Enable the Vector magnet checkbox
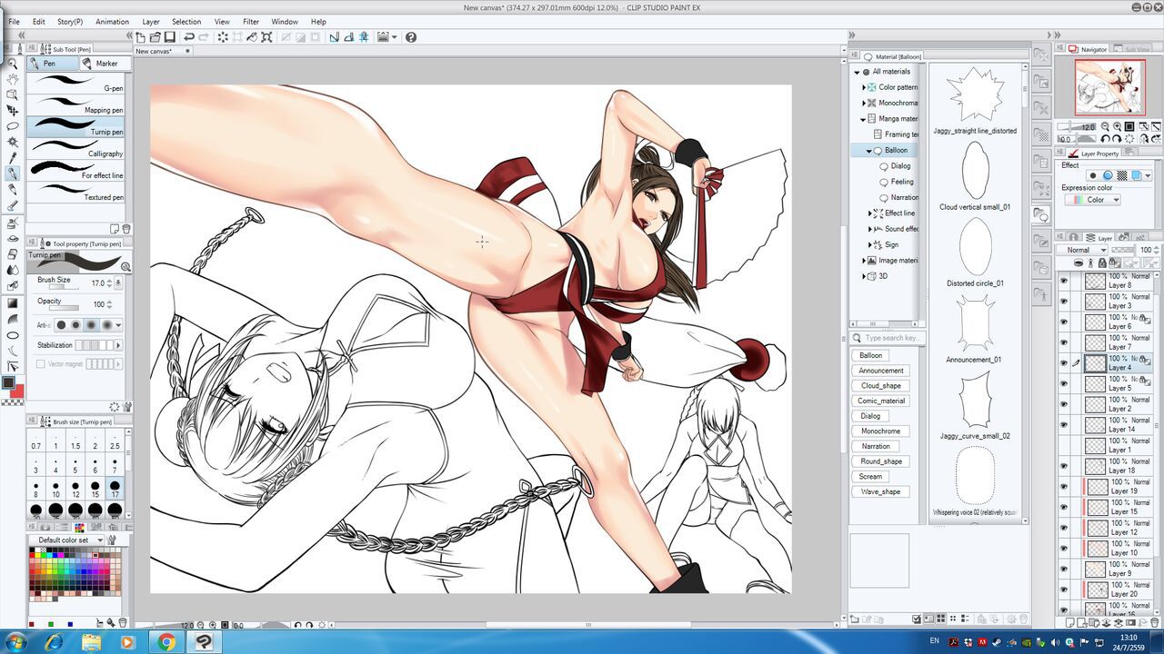1164x654 pixels. (40, 363)
